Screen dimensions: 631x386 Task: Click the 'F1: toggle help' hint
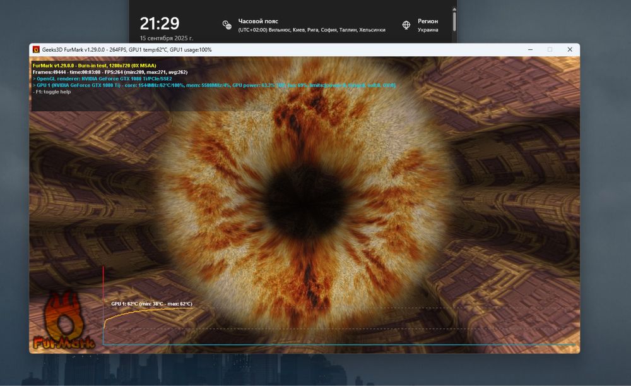click(52, 92)
